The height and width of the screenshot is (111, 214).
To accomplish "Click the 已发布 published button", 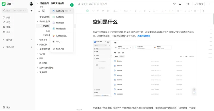I will click(x=199, y=4).
